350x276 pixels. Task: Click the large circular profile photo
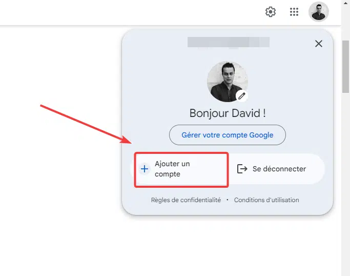(x=227, y=82)
